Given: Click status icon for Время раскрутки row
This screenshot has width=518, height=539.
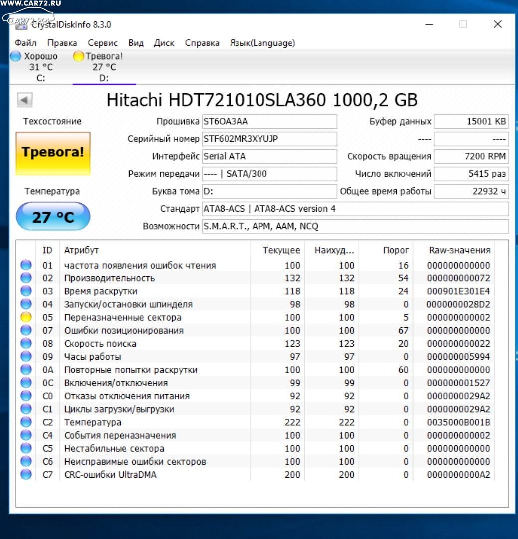Looking at the screenshot, I should [x=26, y=291].
